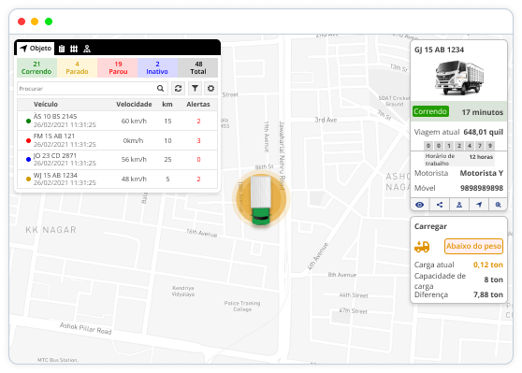Screen dimensions: 522x373
Task: Click the Abaixo do peso button
Action: click(x=473, y=246)
